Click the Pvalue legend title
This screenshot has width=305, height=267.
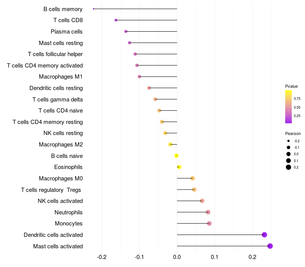point(291,86)
